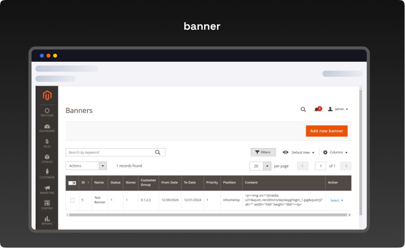Viewport: 405px width, 248px height.
Task: Tick the checkbox for Test Banner row
Action: (x=72, y=200)
